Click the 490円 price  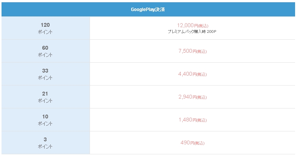click(x=193, y=142)
